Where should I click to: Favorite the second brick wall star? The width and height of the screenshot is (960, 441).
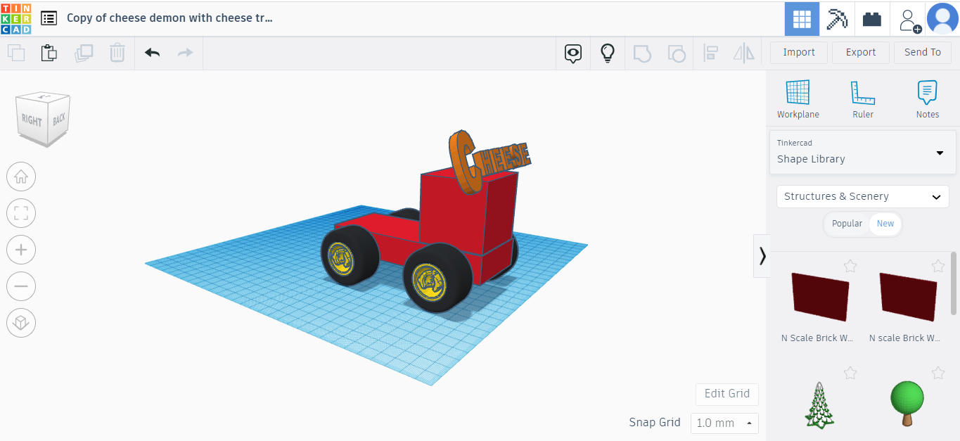click(938, 266)
